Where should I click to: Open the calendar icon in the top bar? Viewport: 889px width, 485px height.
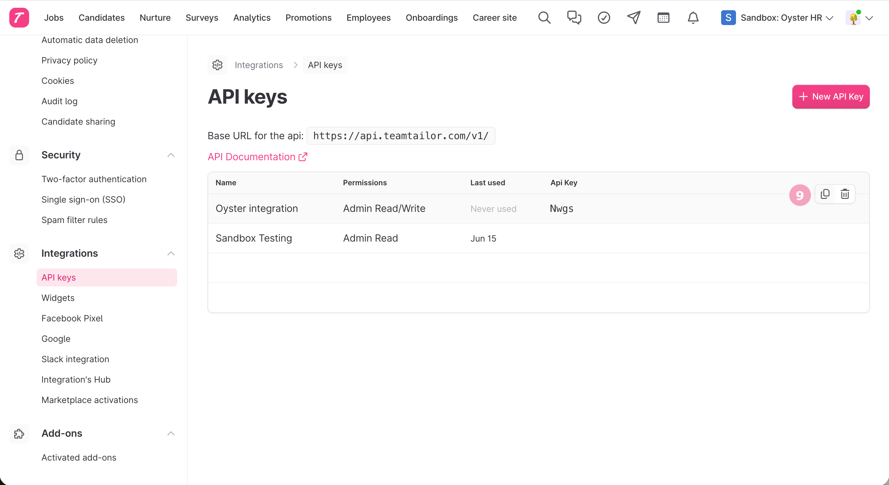663,18
